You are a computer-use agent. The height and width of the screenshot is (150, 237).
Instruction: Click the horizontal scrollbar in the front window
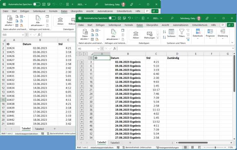[x=193, y=143]
